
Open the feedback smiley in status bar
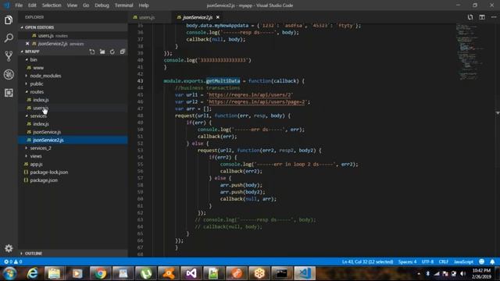tap(481, 261)
